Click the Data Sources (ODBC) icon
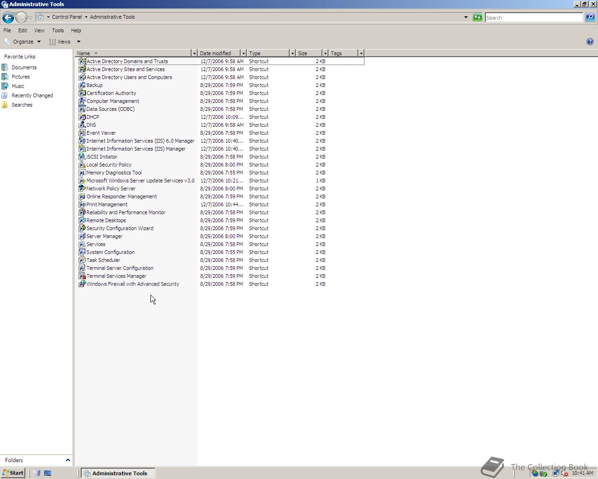This screenshot has height=479, width=598. click(x=82, y=109)
